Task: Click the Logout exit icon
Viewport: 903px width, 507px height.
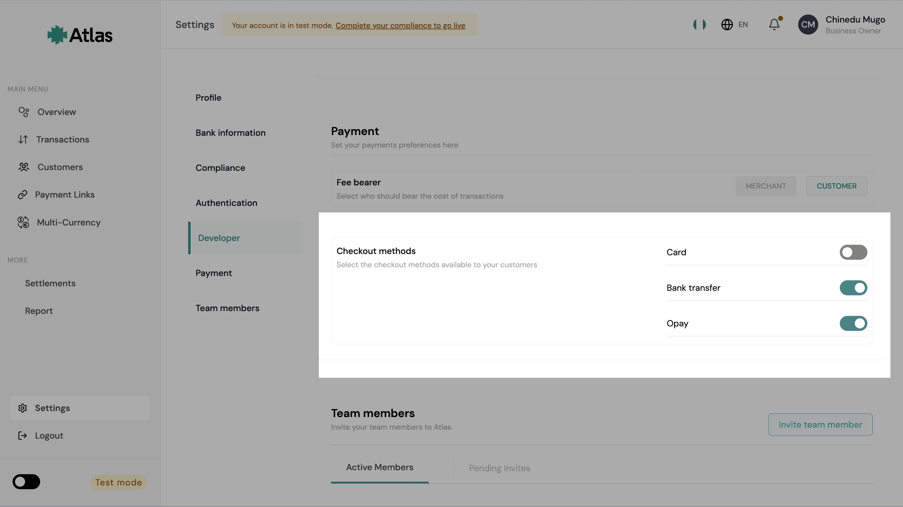Action: (22, 436)
